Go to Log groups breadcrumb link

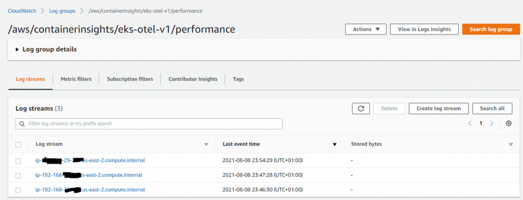(62, 11)
